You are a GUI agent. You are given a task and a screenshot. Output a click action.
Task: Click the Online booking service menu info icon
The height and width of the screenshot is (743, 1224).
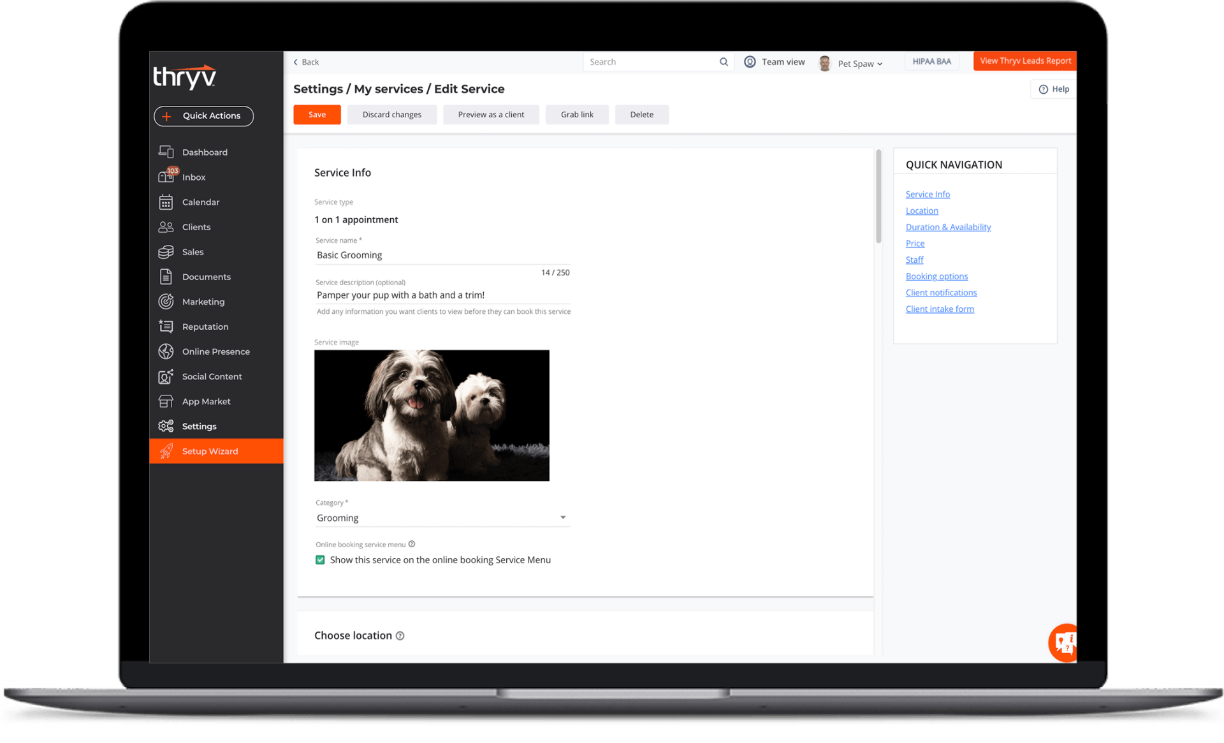tap(412, 544)
